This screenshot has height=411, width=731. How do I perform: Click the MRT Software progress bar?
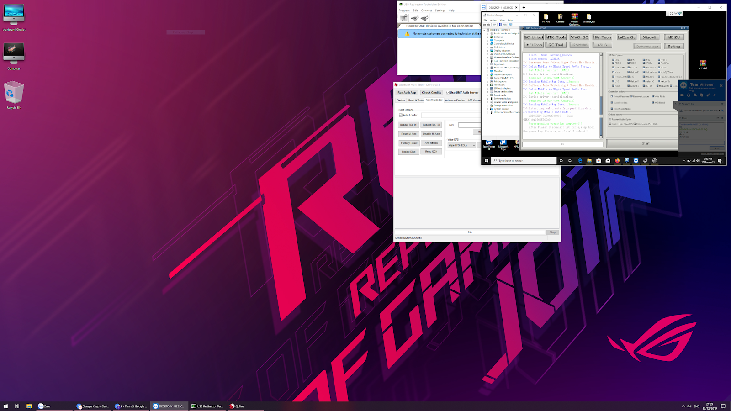[562, 144]
